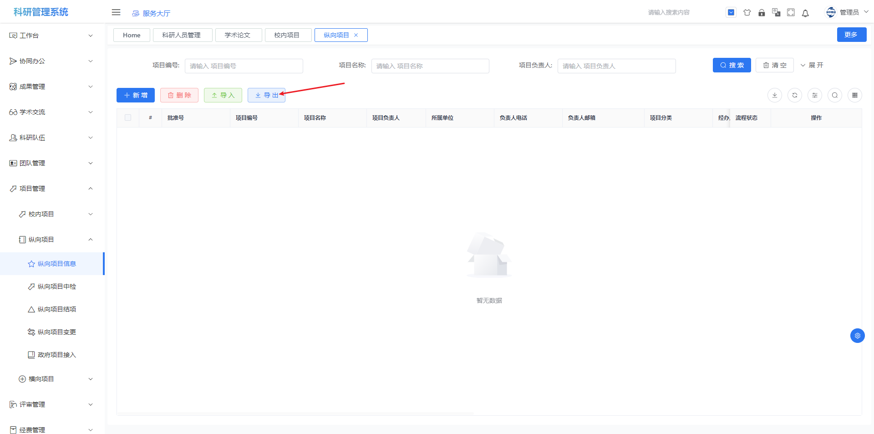Switch to the 学术论文 tab
This screenshot has height=434, width=874.
point(238,35)
